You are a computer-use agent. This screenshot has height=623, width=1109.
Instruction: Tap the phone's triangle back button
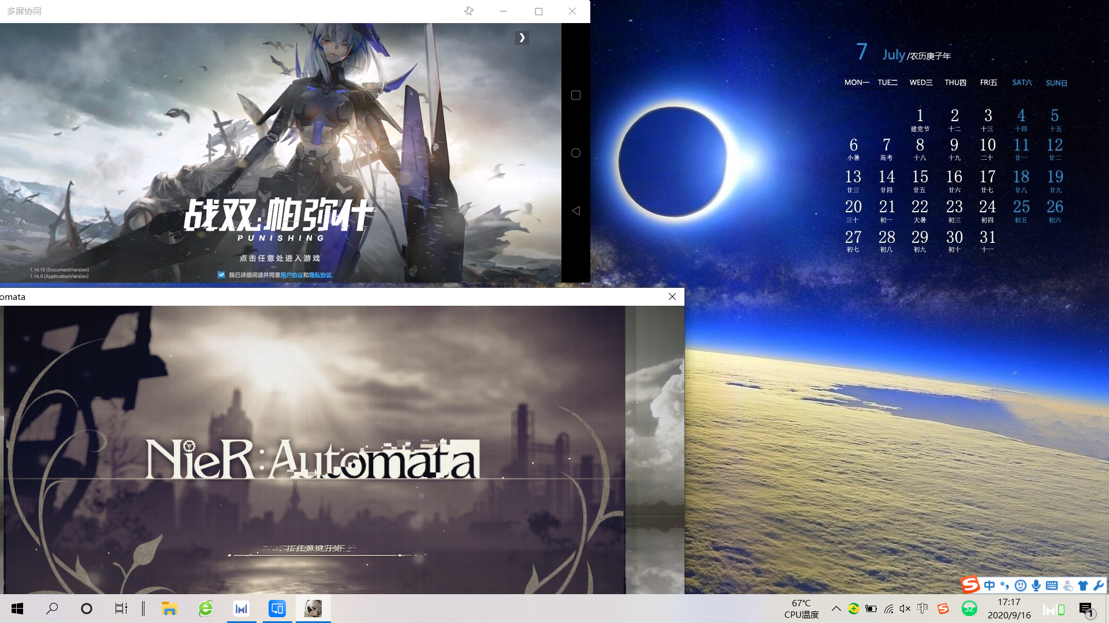click(x=576, y=211)
